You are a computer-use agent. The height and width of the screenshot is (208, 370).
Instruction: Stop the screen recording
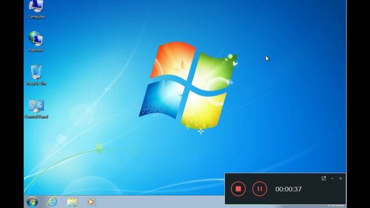click(x=238, y=189)
